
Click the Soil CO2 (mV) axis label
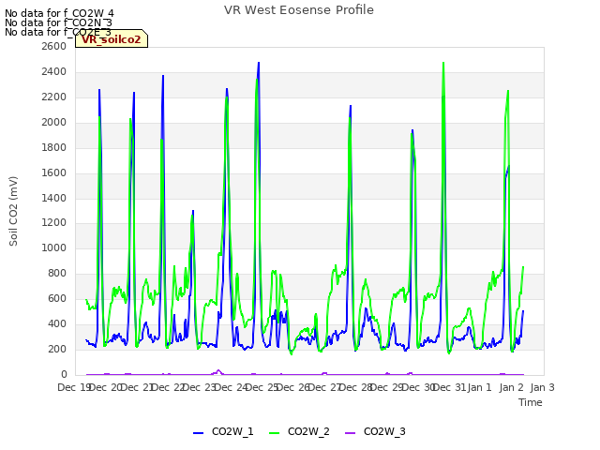(13, 211)
